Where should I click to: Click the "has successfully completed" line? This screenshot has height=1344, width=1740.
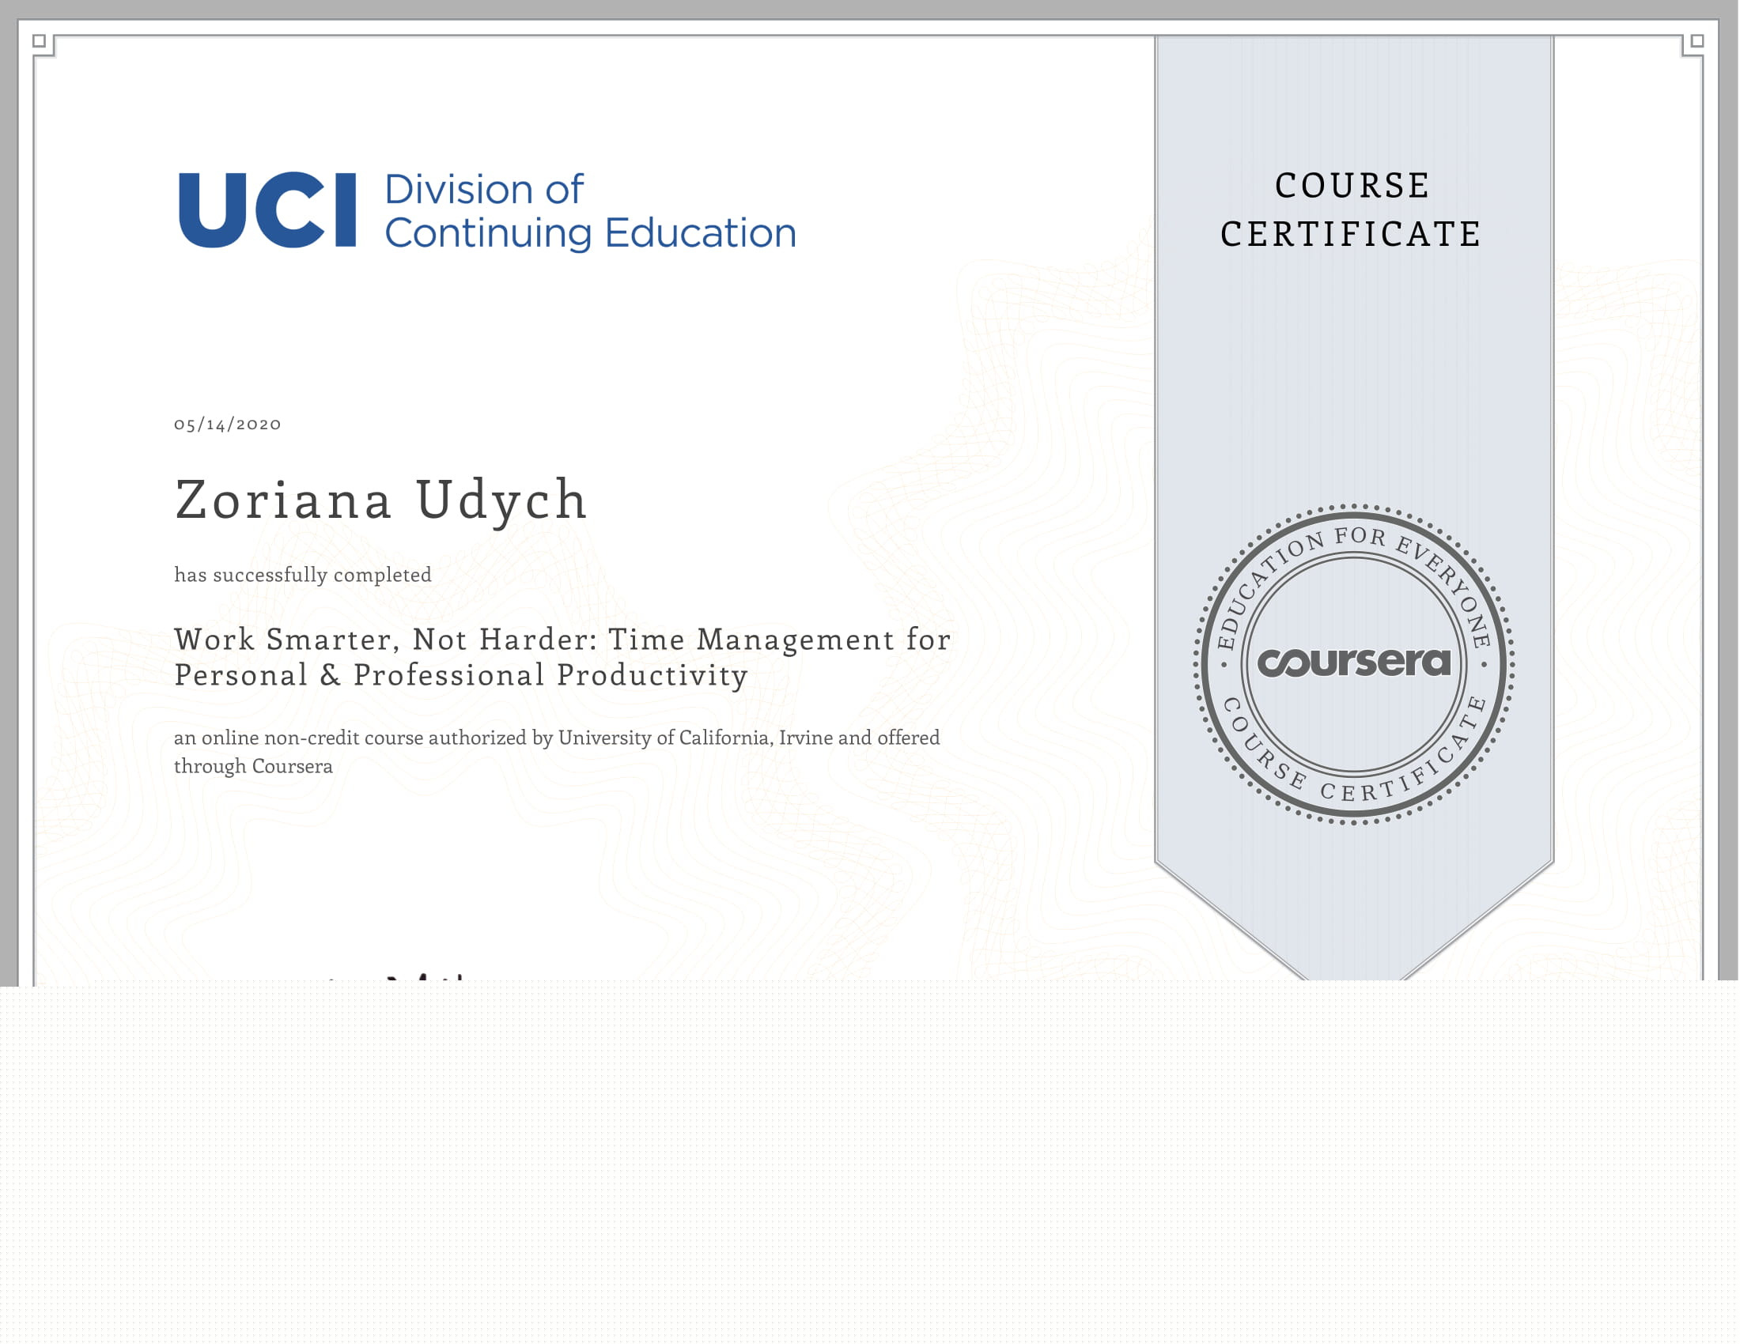tap(303, 575)
